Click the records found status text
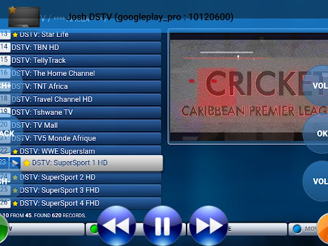 [x=44, y=215]
